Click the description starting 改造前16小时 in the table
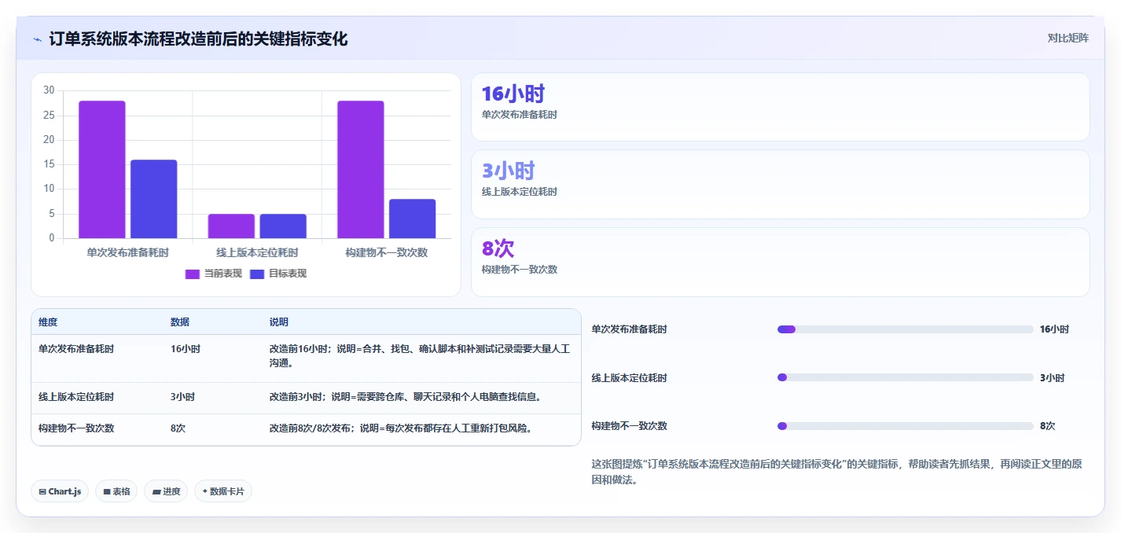 (x=420, y=356)
